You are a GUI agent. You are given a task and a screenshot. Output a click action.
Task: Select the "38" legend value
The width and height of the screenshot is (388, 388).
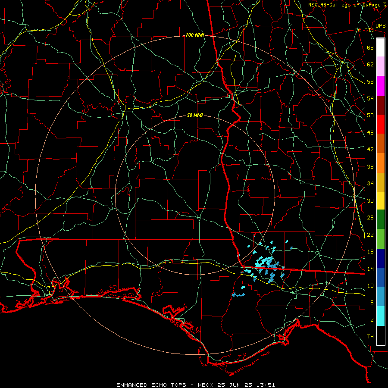[x=370, y=166]
